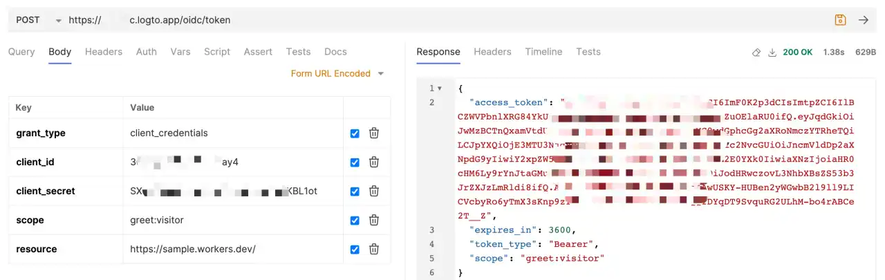Click the save request icon
This screenshot has height=280, width=885.
pyautogui.click(x=840, y=20)
